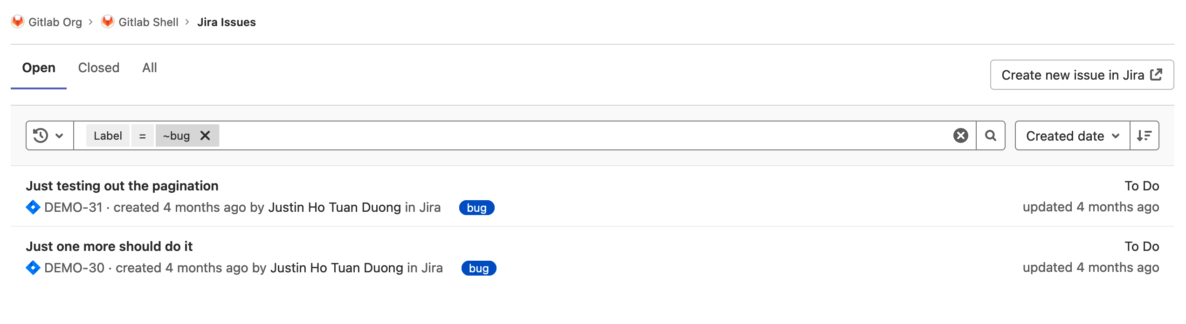Remove the ~bug label filter token
1186x324 pixels.
(x=205, y=135)
